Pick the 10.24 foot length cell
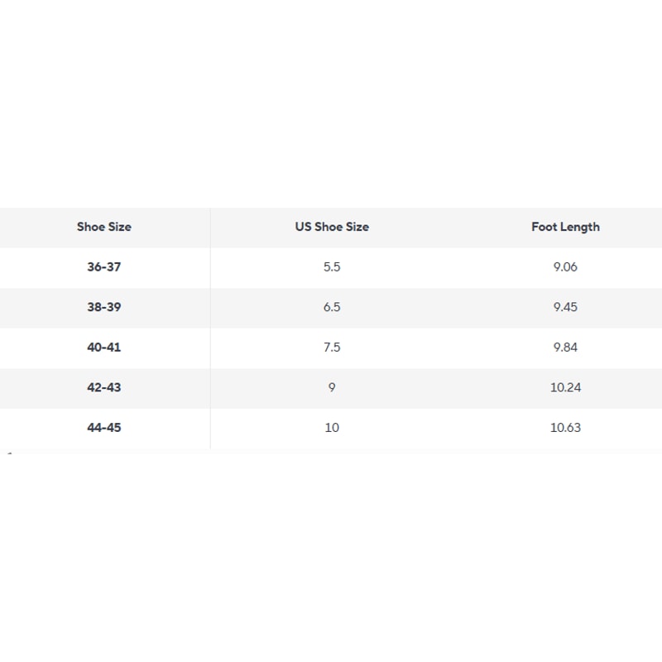The width and height of the screenshot is (662, 662). point(565,387)
